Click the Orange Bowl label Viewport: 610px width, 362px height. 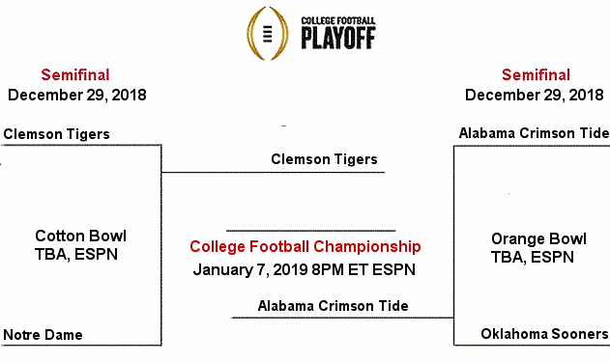pyautogui.click(x=538, y=238)
